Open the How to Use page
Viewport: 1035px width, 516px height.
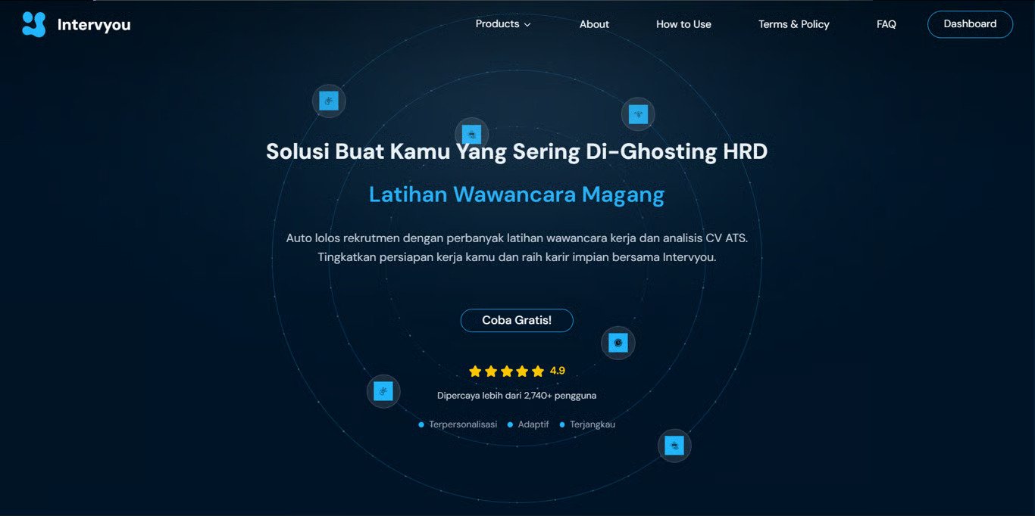[x=683, y=24]
